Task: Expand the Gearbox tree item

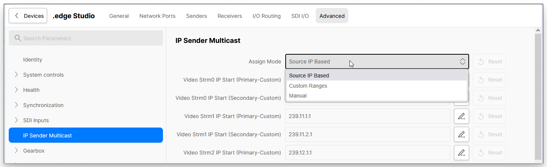Action: (16, 151)
